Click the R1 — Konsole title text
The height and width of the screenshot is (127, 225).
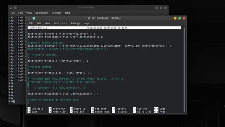tap(86, 7)
